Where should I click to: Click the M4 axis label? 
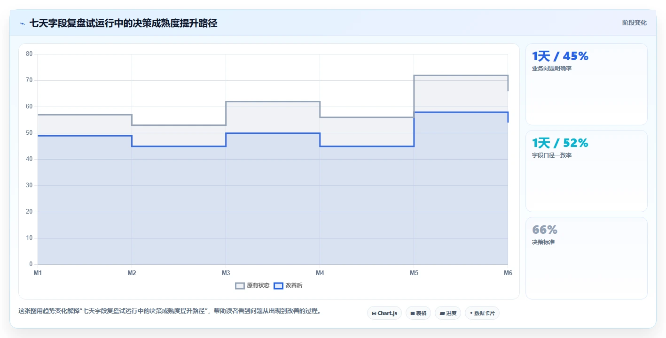pos(320,273)
